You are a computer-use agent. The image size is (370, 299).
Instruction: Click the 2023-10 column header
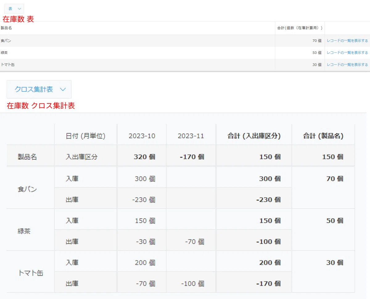[x=142, y=136]
